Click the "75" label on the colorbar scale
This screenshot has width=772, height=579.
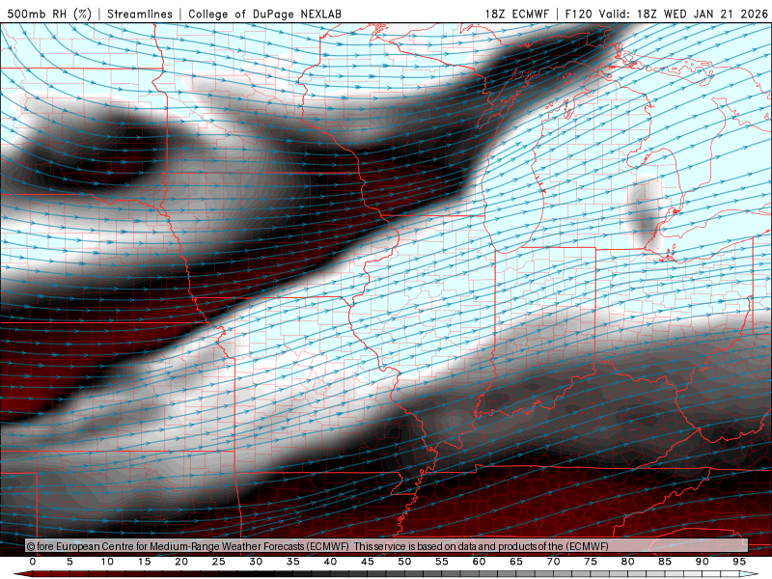pos(591,562)
